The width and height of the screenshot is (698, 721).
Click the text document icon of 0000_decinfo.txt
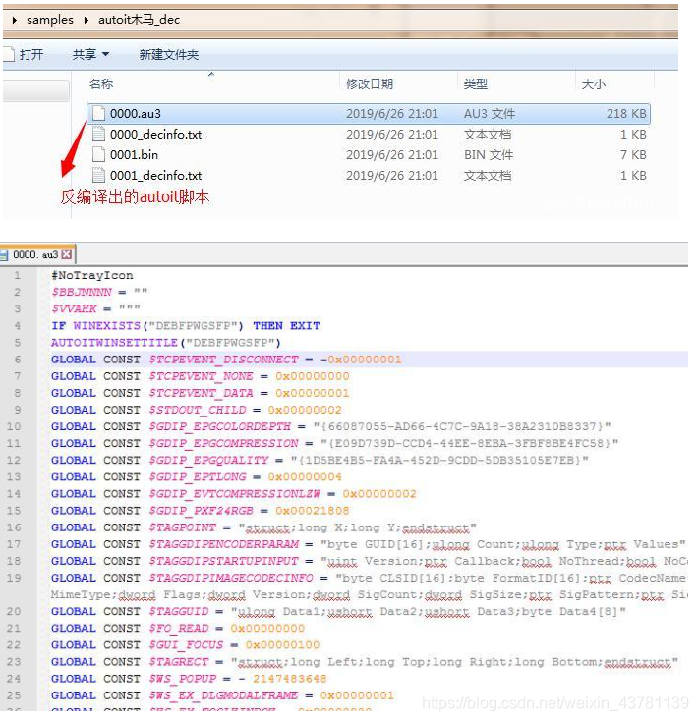98,135
